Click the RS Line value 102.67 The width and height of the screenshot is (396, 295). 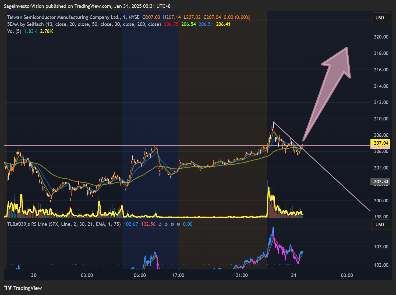[x=131, y=224]
